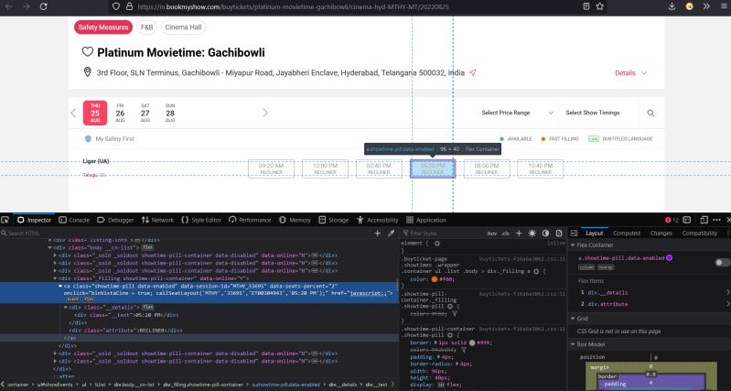Toggle flex badge on body __cn-list div
The height and width of the screenshot is (391, 731).
tap(147, 248)
